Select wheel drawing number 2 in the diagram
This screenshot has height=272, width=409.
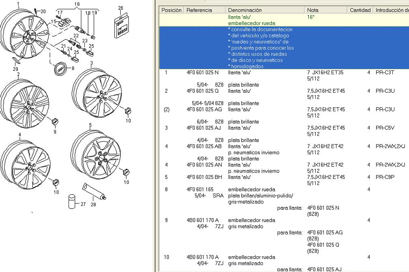click(25, 104)
